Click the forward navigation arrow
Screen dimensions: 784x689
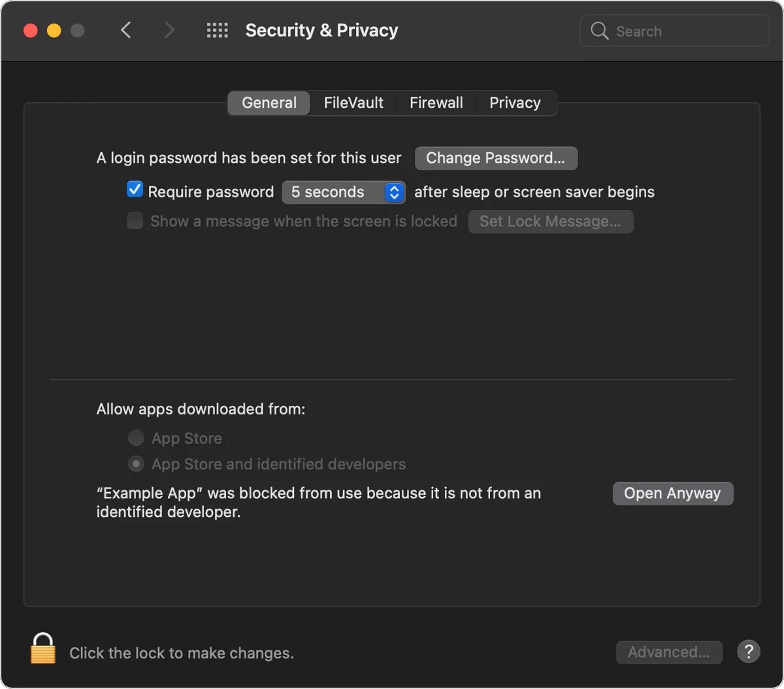click(169, 30)
